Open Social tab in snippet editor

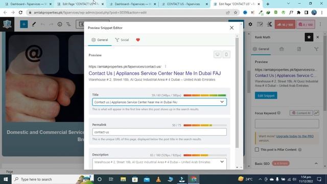tap(122, 40)
